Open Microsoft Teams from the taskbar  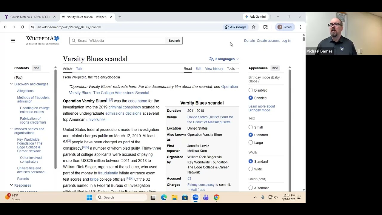click(206, 197)
